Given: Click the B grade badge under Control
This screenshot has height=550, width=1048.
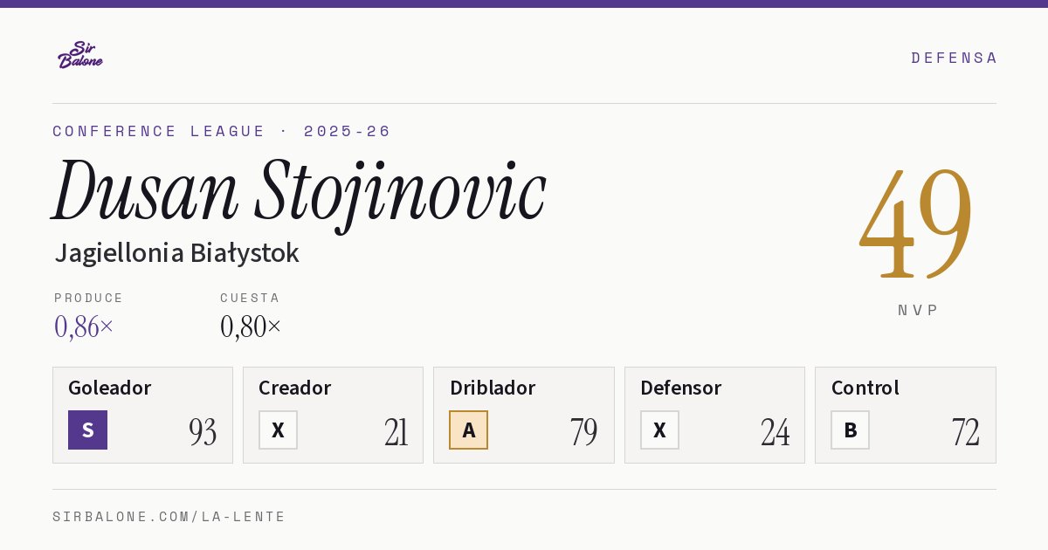Looking at the screenshot, I should (x=850, y=430).
